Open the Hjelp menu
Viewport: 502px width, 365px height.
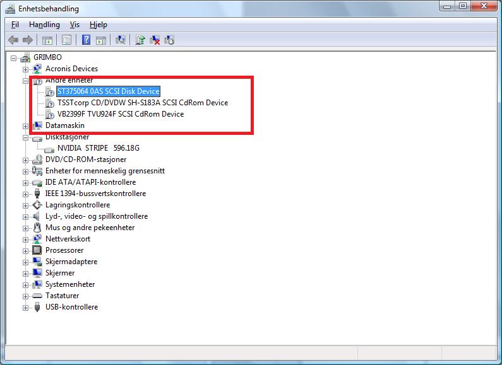click(99, 25)
